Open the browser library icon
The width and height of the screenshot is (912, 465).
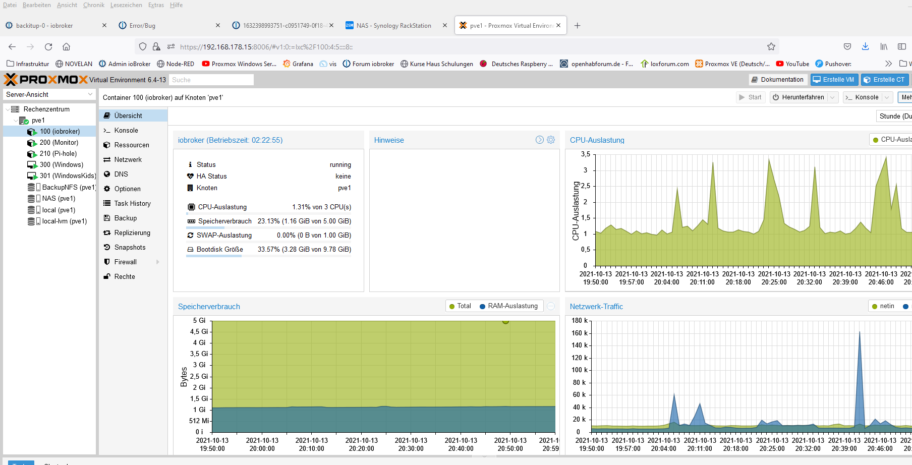(884, 46)
